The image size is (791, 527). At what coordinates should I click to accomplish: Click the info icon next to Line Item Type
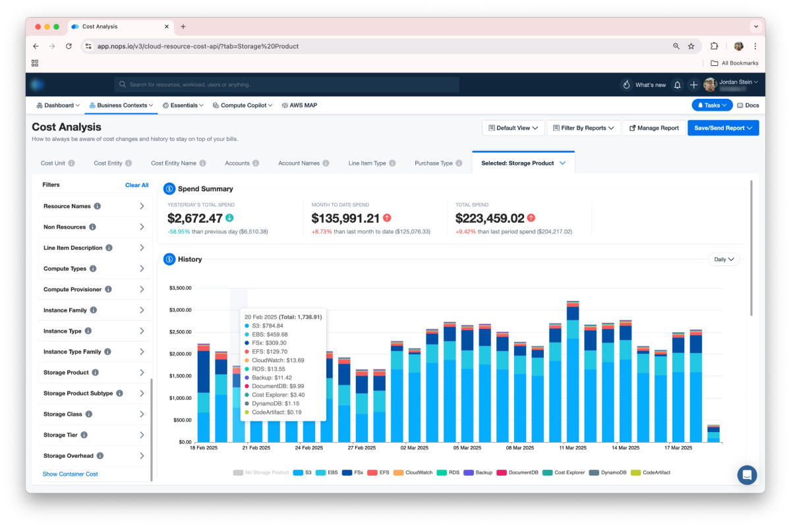(x=392, y=163)
